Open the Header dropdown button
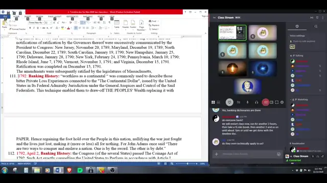This screenshot has height=183, width=327. coord(126,24)
